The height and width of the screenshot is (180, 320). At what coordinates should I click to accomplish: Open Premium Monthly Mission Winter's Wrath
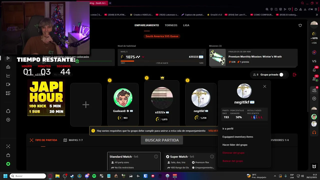[253, 57]
